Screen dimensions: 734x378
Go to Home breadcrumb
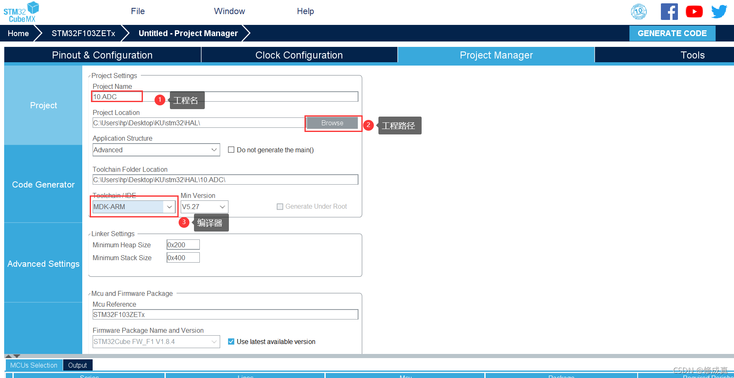[x=18, y=33]
